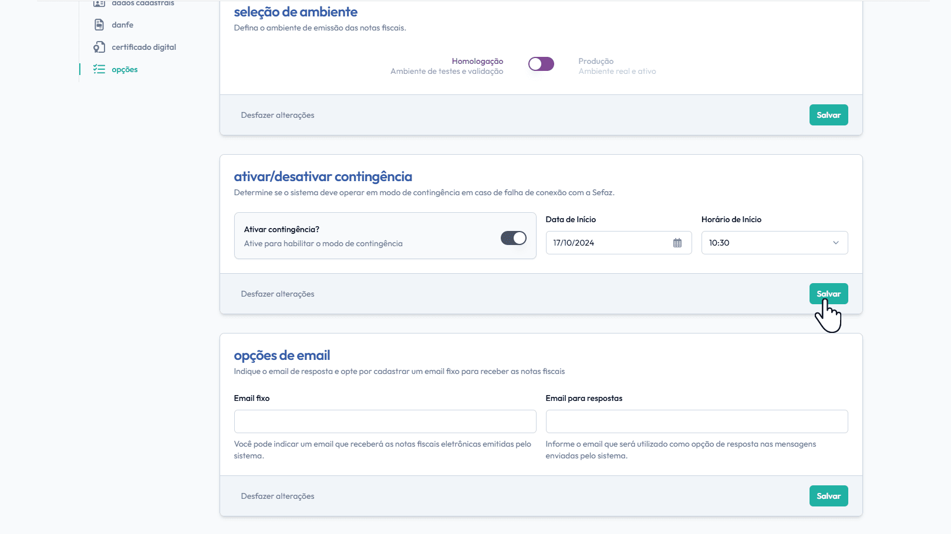
Task: Click the certificado digital sidebar icon
Action: [x=99, y=47]
